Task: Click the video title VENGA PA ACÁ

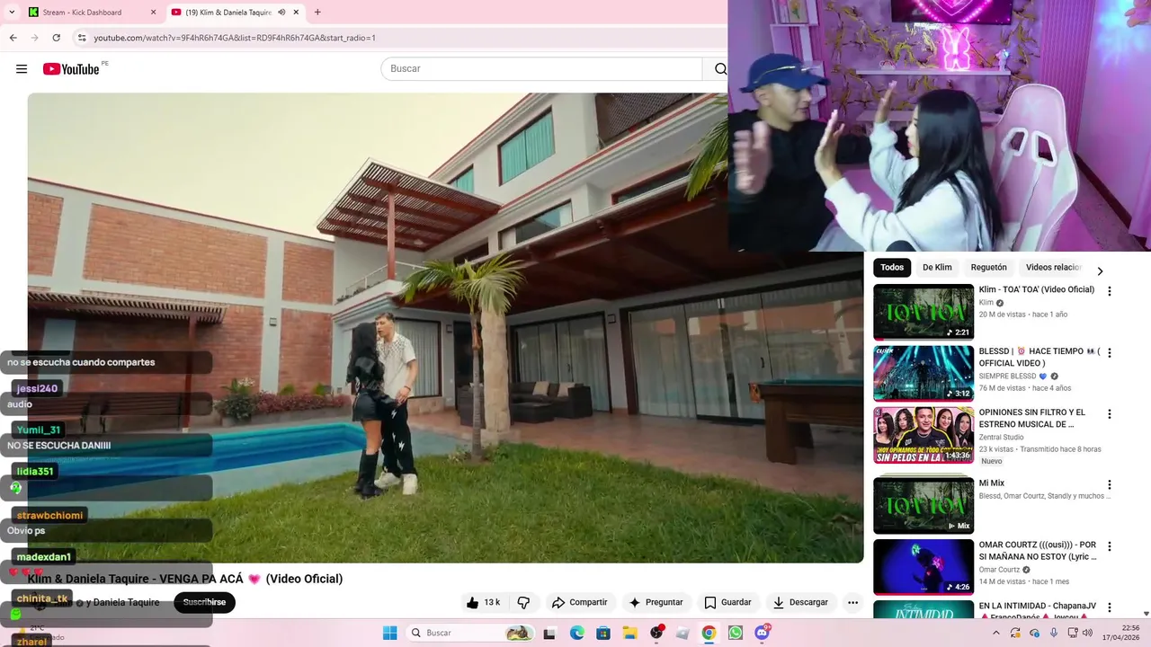Action: pyautogui.click(x=185, y=579)
